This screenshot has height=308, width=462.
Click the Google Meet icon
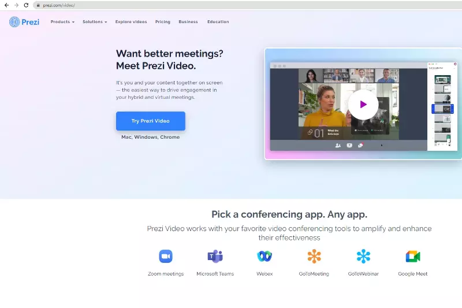413,257
